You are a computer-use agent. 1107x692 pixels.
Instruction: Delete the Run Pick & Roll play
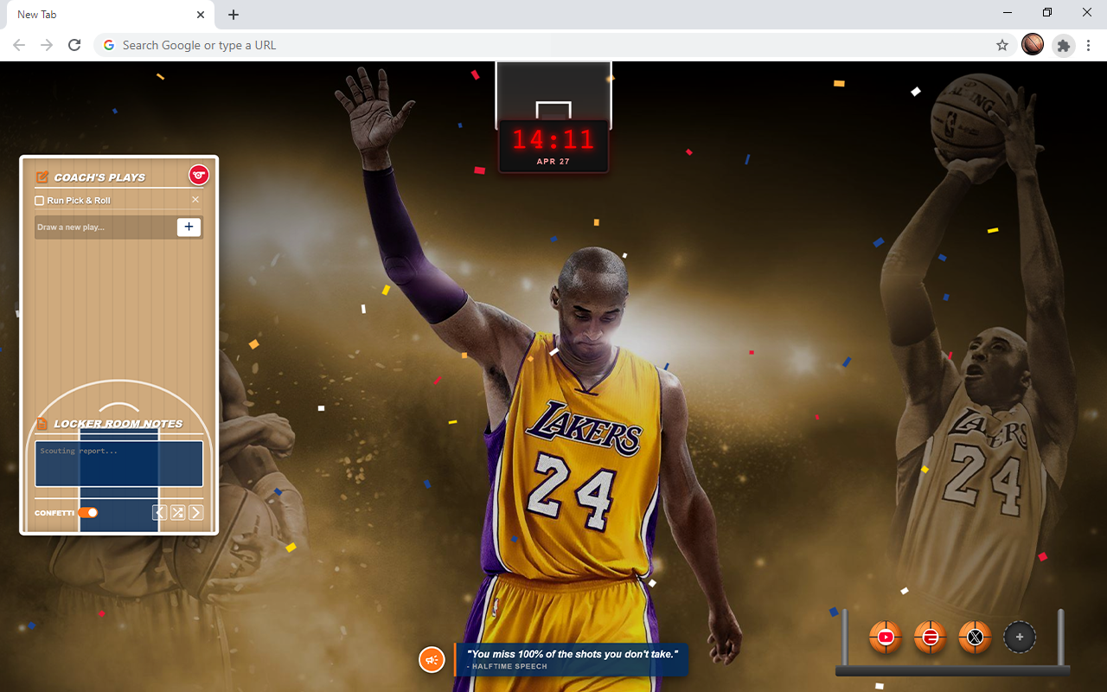pyautogui.click(x=195, y=200)
